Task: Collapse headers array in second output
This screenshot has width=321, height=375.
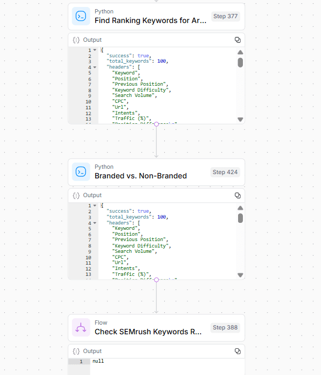Action: coord(95,223)
